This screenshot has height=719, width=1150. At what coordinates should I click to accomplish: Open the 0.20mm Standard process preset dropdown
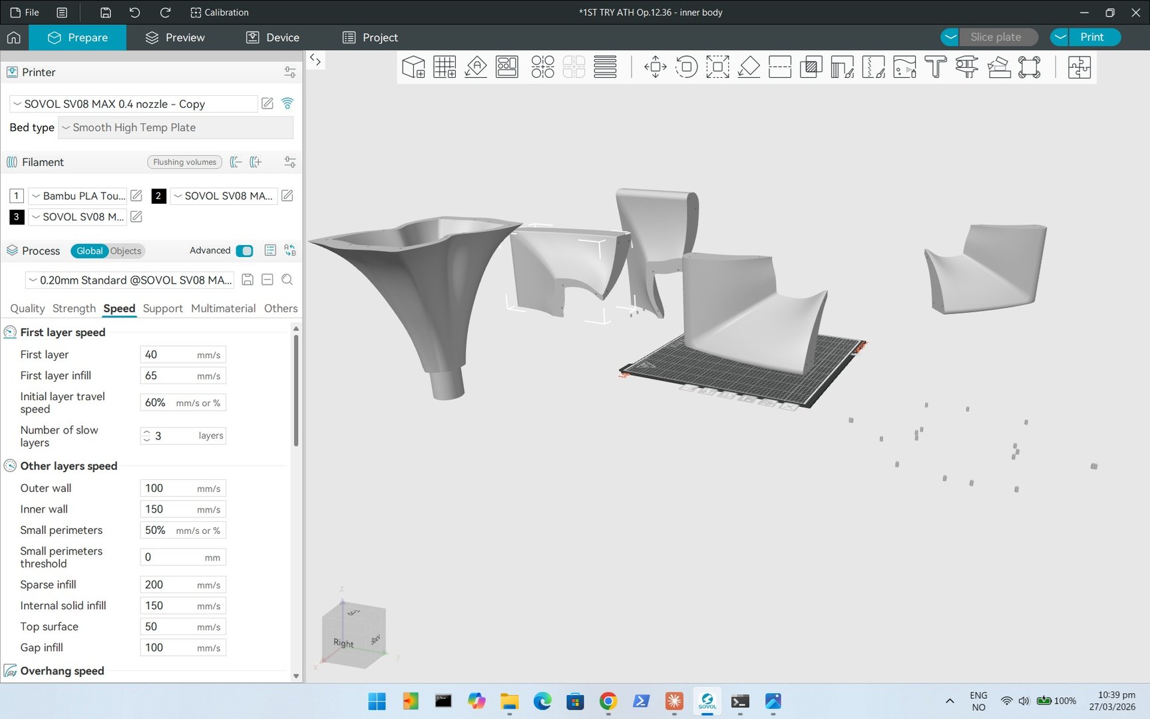coord(130,280)
